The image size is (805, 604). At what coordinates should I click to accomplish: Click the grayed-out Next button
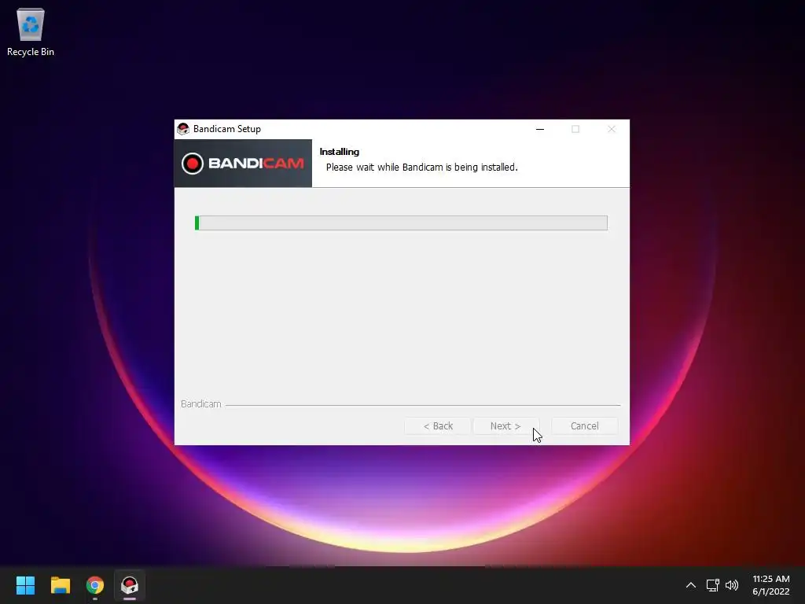coord(505,425)
